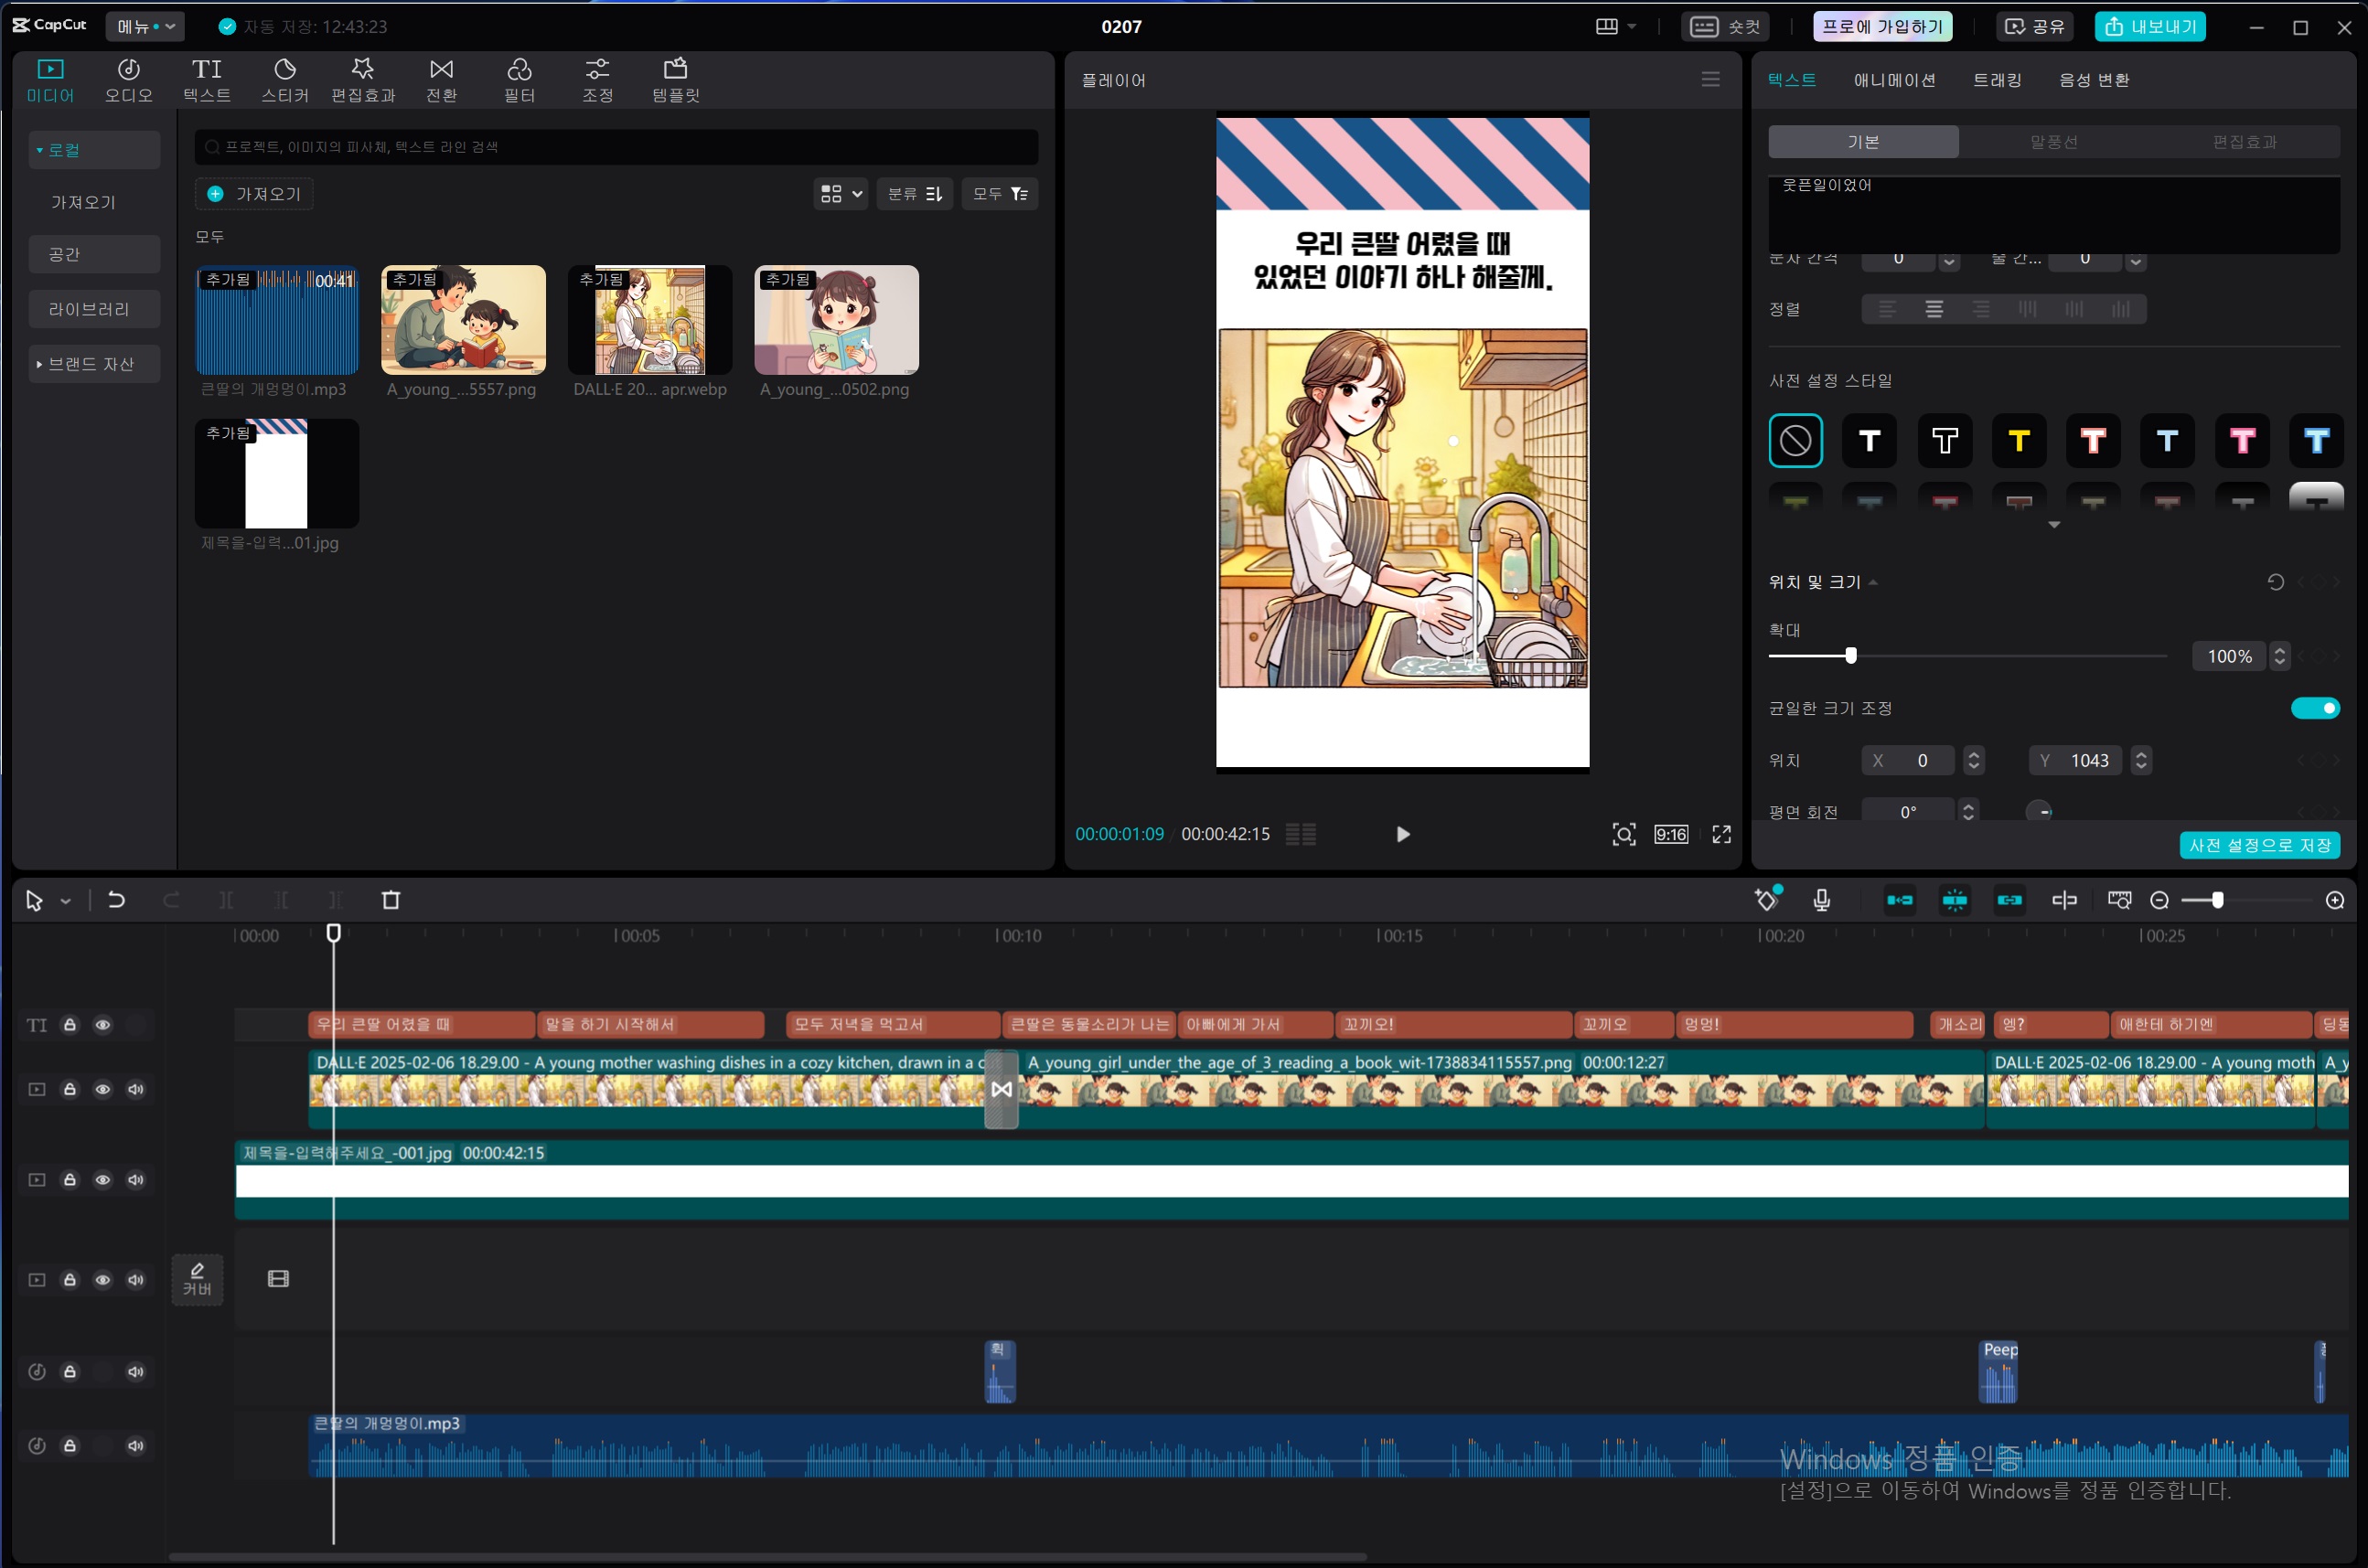Screen dimensions: 2368x1568
Task: Switch to the 편집효과 sub-tab in text panel
Action: 2245,142
